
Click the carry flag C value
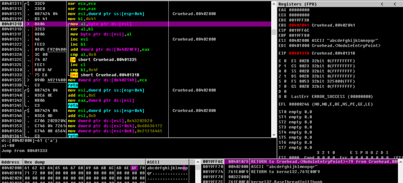point(285,61)
